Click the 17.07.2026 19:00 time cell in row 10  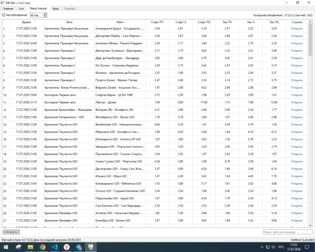coord(26,95)
